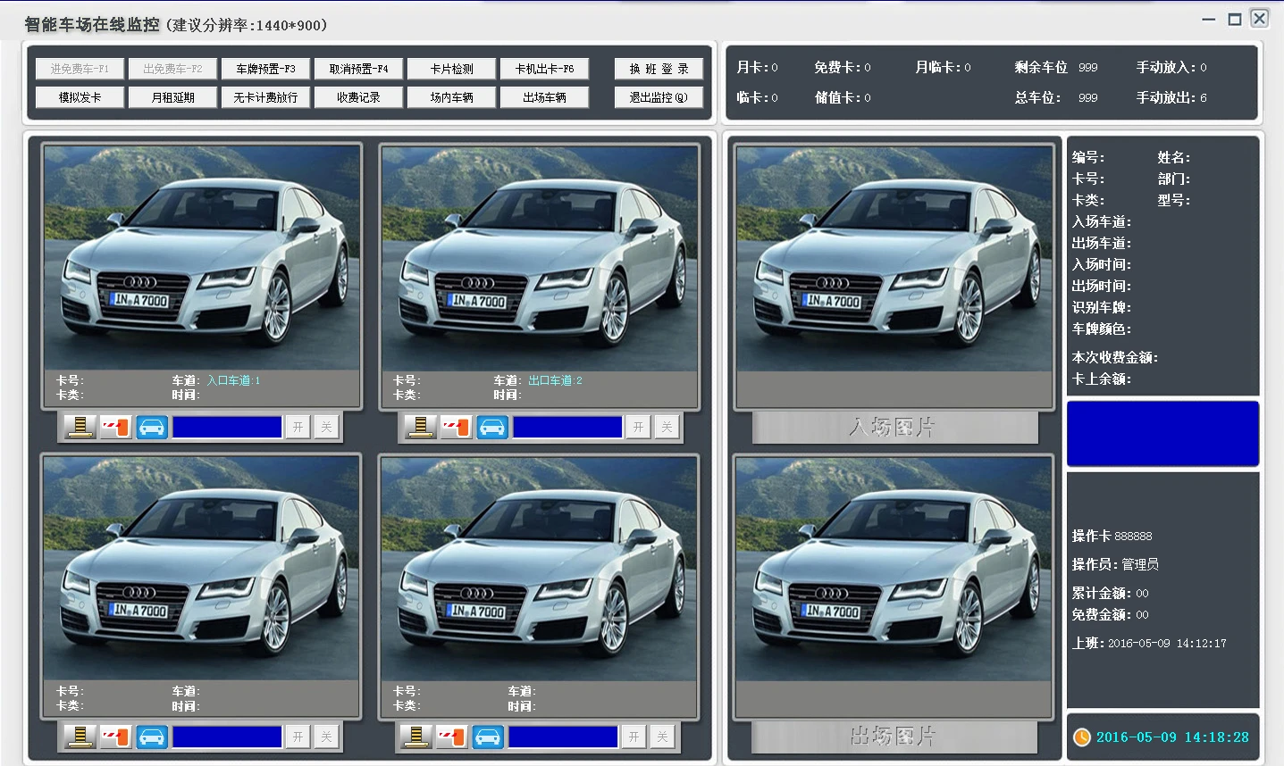Click blue display field under bottom-middle camera
Screen dimensions: 1284x766
(x=563, y=737)
